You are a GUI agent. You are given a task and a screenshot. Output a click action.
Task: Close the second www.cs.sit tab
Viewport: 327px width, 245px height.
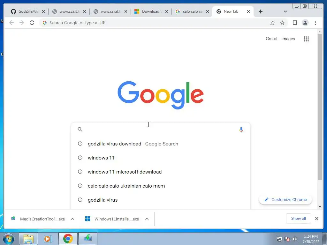[x=126, y=12]
